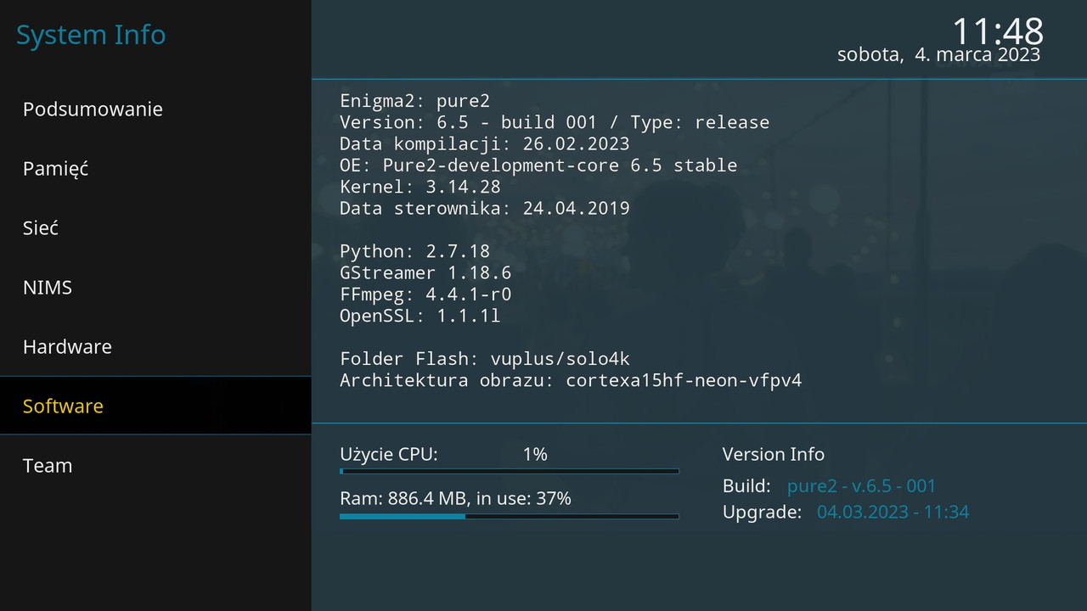Open the Hardware section

pos(155,346)
